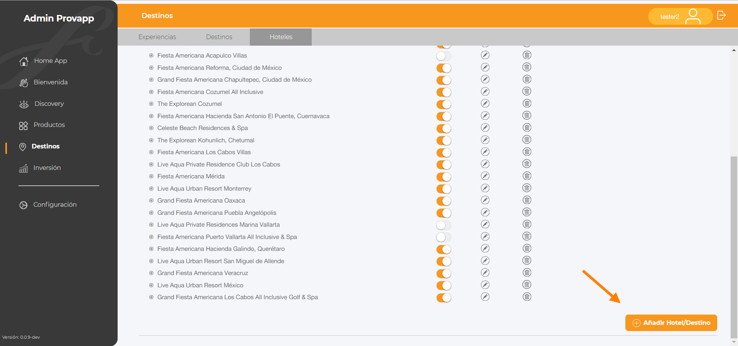Click the Discovery eye icon

point(24,104)
